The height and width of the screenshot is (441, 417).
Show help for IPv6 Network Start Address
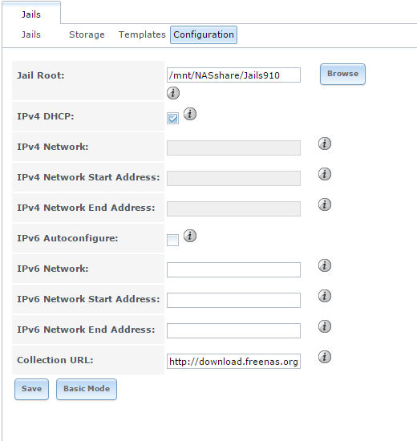[x=325, y=296]
